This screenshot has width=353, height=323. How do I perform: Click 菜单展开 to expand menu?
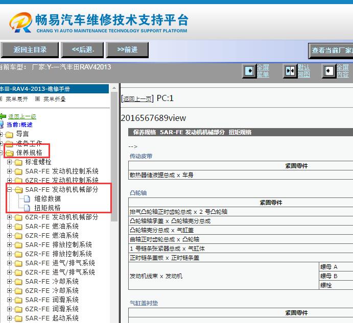[17, 99]
